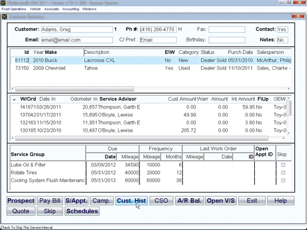
Task: Click the vehicle list horizontal scrollbar
Action: tap(75, 89)
